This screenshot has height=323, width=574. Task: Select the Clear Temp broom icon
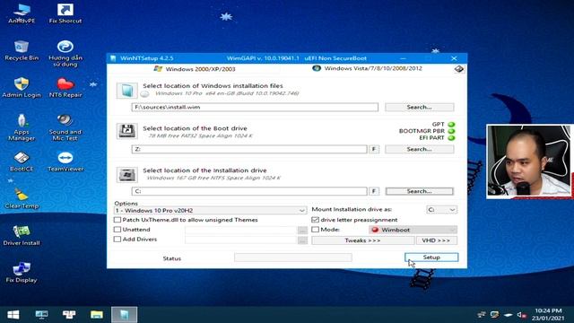(22, 198)
